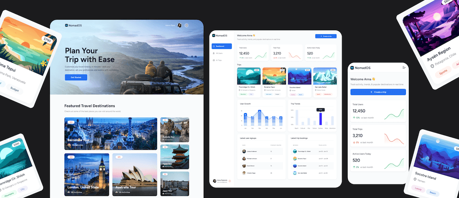Screen dimensions: 459x198
Task: Click the location pin on tilted Aysén Region card
Action: pos(432,66)
